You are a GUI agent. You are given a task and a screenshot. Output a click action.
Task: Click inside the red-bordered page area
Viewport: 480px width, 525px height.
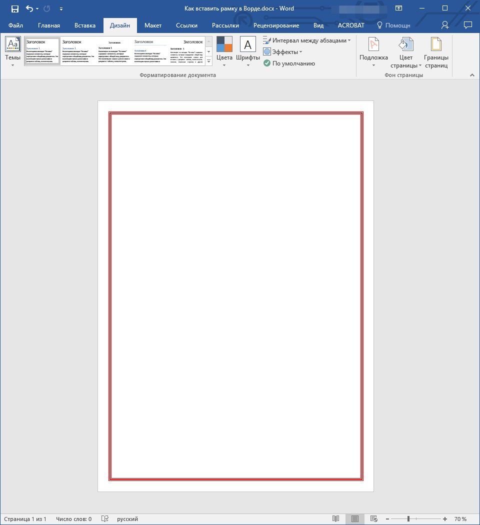tap(236, 296)
